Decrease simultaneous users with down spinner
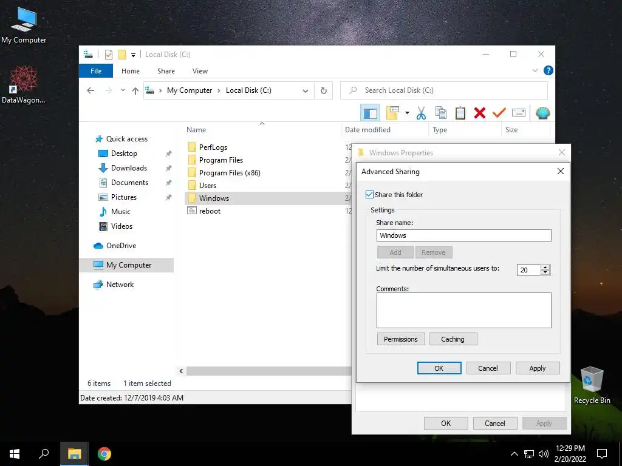 point(545,272)
